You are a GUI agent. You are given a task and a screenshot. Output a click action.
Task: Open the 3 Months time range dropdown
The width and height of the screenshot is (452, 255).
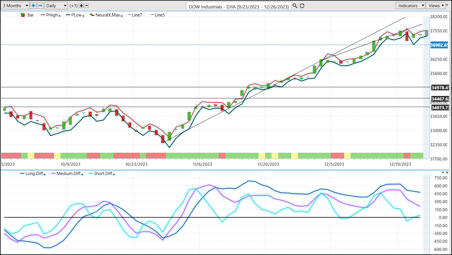[x=15, y=6]
